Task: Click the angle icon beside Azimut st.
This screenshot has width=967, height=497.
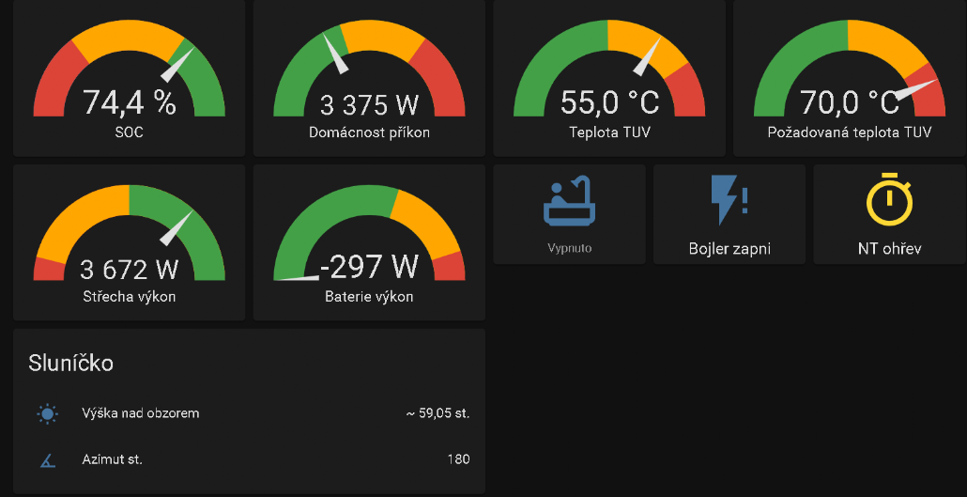Action: click(x=48, y=460)
